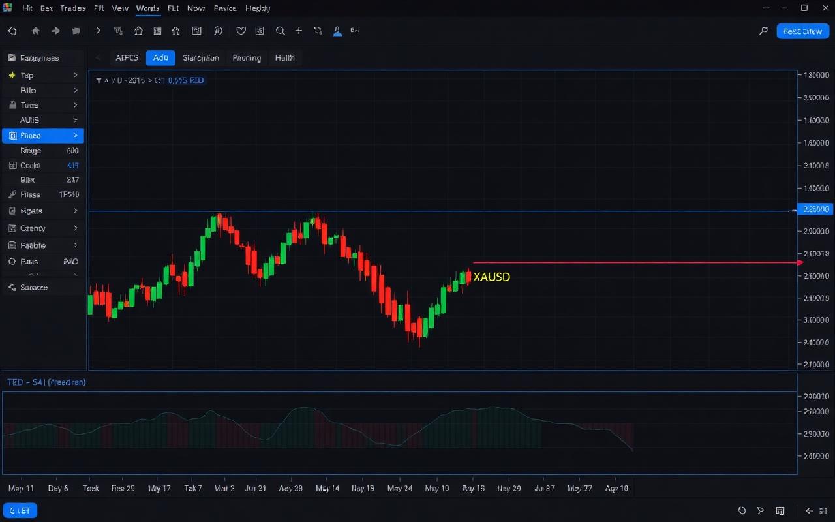
Task: Click the May 14 date on time axis
Action: (327, 488)
